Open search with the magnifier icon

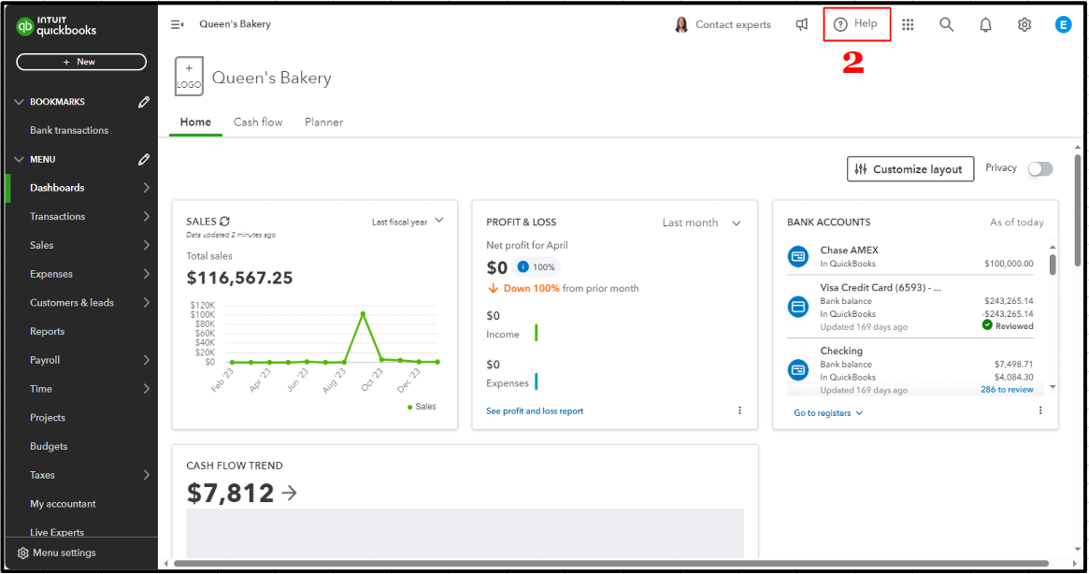[x=947, y=24]
